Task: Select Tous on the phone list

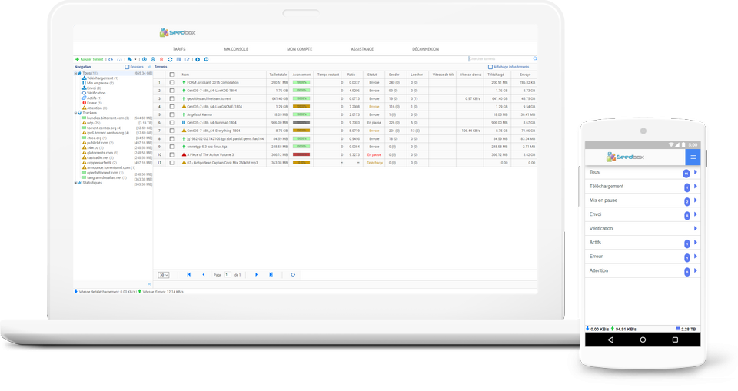Action: pos(643,172)
